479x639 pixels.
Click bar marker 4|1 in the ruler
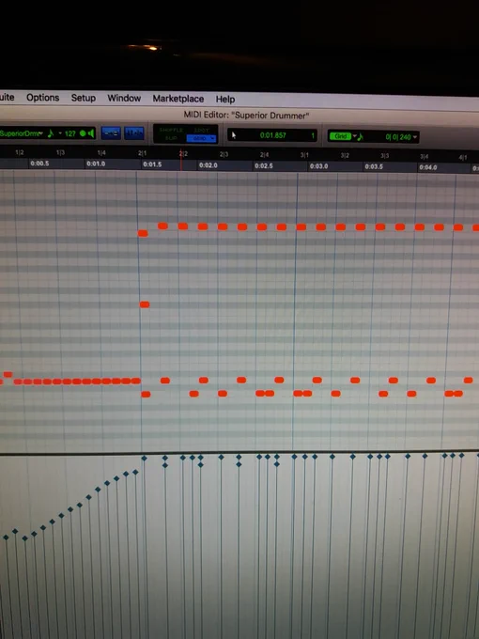(463, 157)
